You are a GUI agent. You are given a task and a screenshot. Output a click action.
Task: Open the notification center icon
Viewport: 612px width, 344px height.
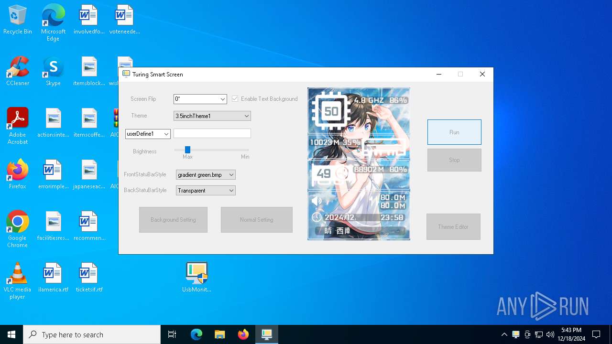(596, 334)
